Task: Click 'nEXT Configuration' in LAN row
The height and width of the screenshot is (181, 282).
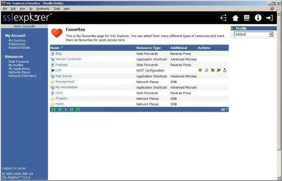Action: pos(150,71)
